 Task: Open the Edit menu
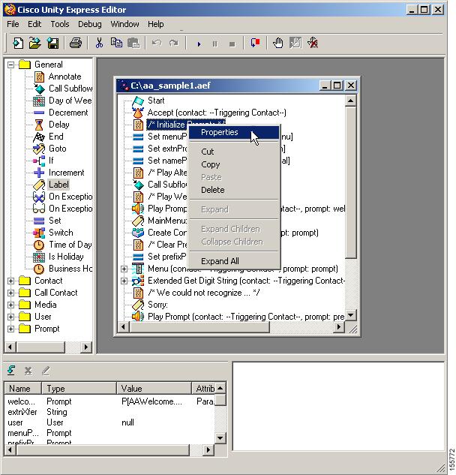point(34,24)
